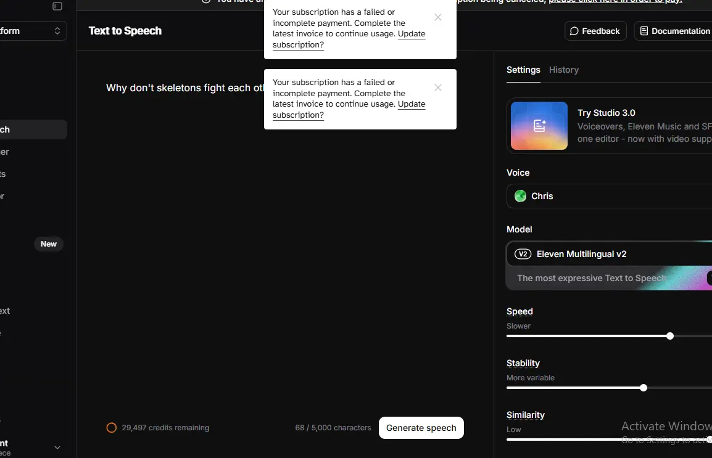Viewport: 712px width, 458px height.
Task: Click the orange credits remaining circle icon
Action: [111, 428]
